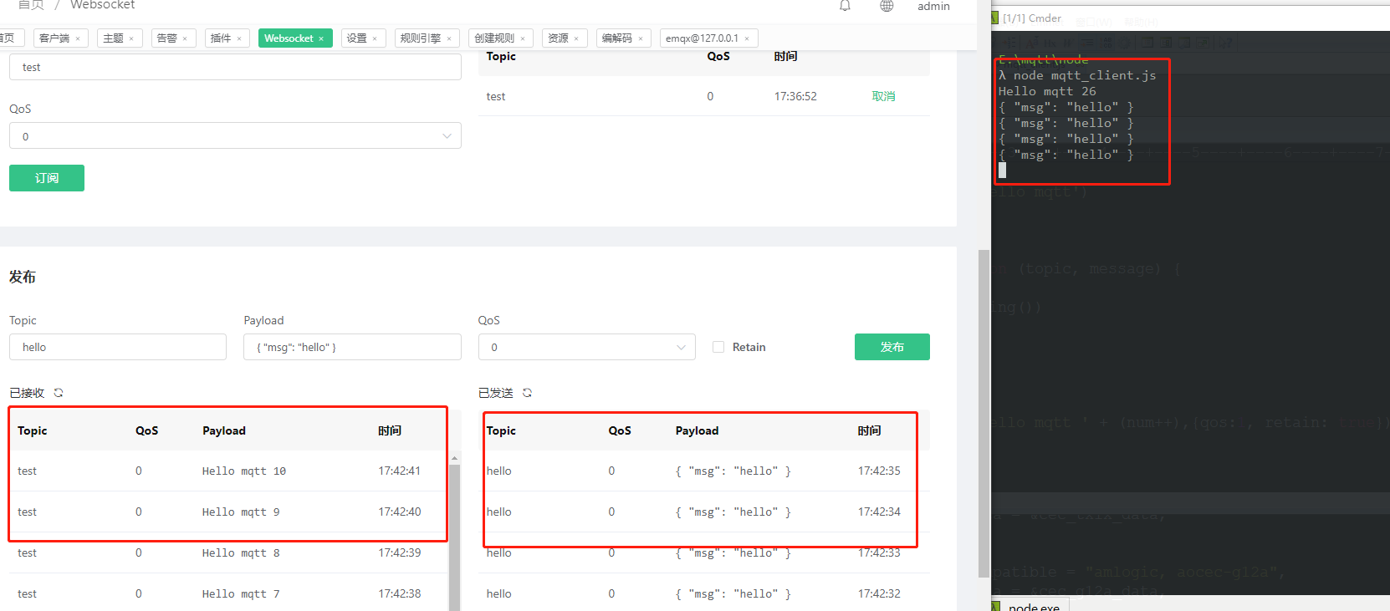
Task: Click the green 订阅 subscribe button
Action: click(x=47, y=178)
